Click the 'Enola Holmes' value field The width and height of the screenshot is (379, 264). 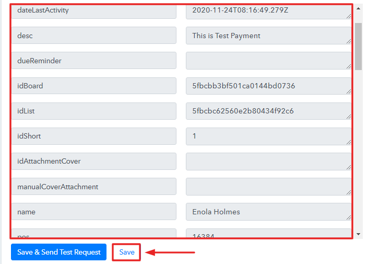click(268, 212)
